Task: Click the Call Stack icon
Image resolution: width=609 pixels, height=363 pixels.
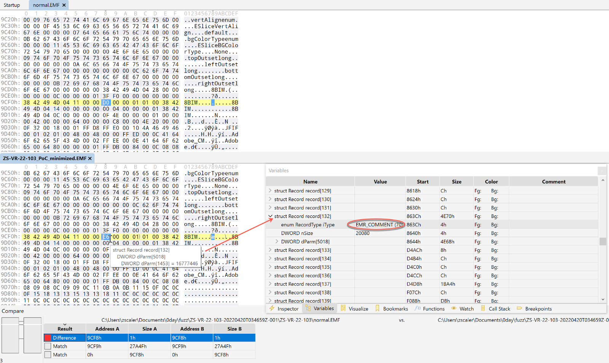Action: tap(483, 308)
